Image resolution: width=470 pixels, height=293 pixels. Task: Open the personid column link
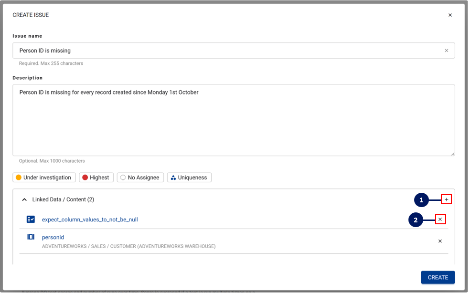53,237
